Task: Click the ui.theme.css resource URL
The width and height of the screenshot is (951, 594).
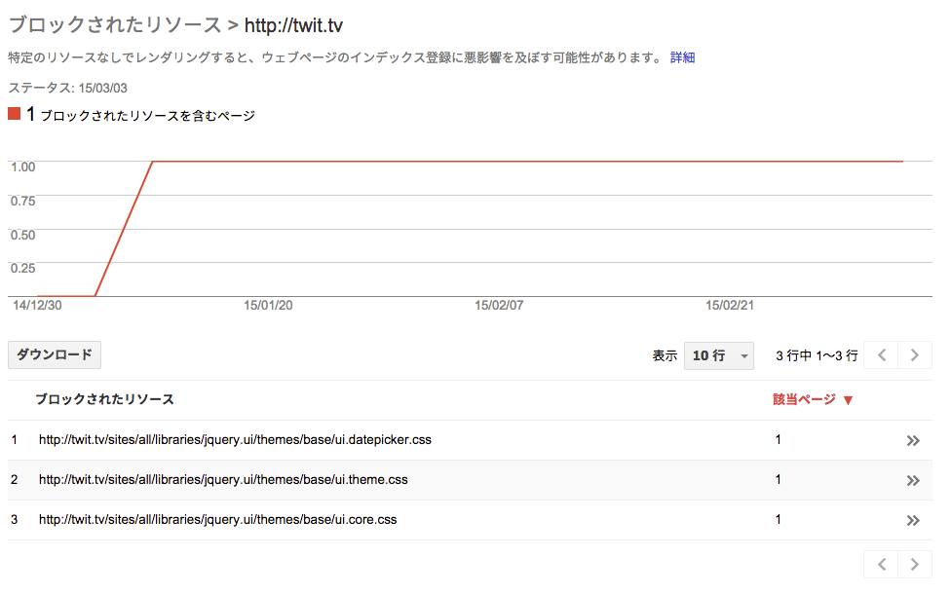Action: click(x=223, y=480)
